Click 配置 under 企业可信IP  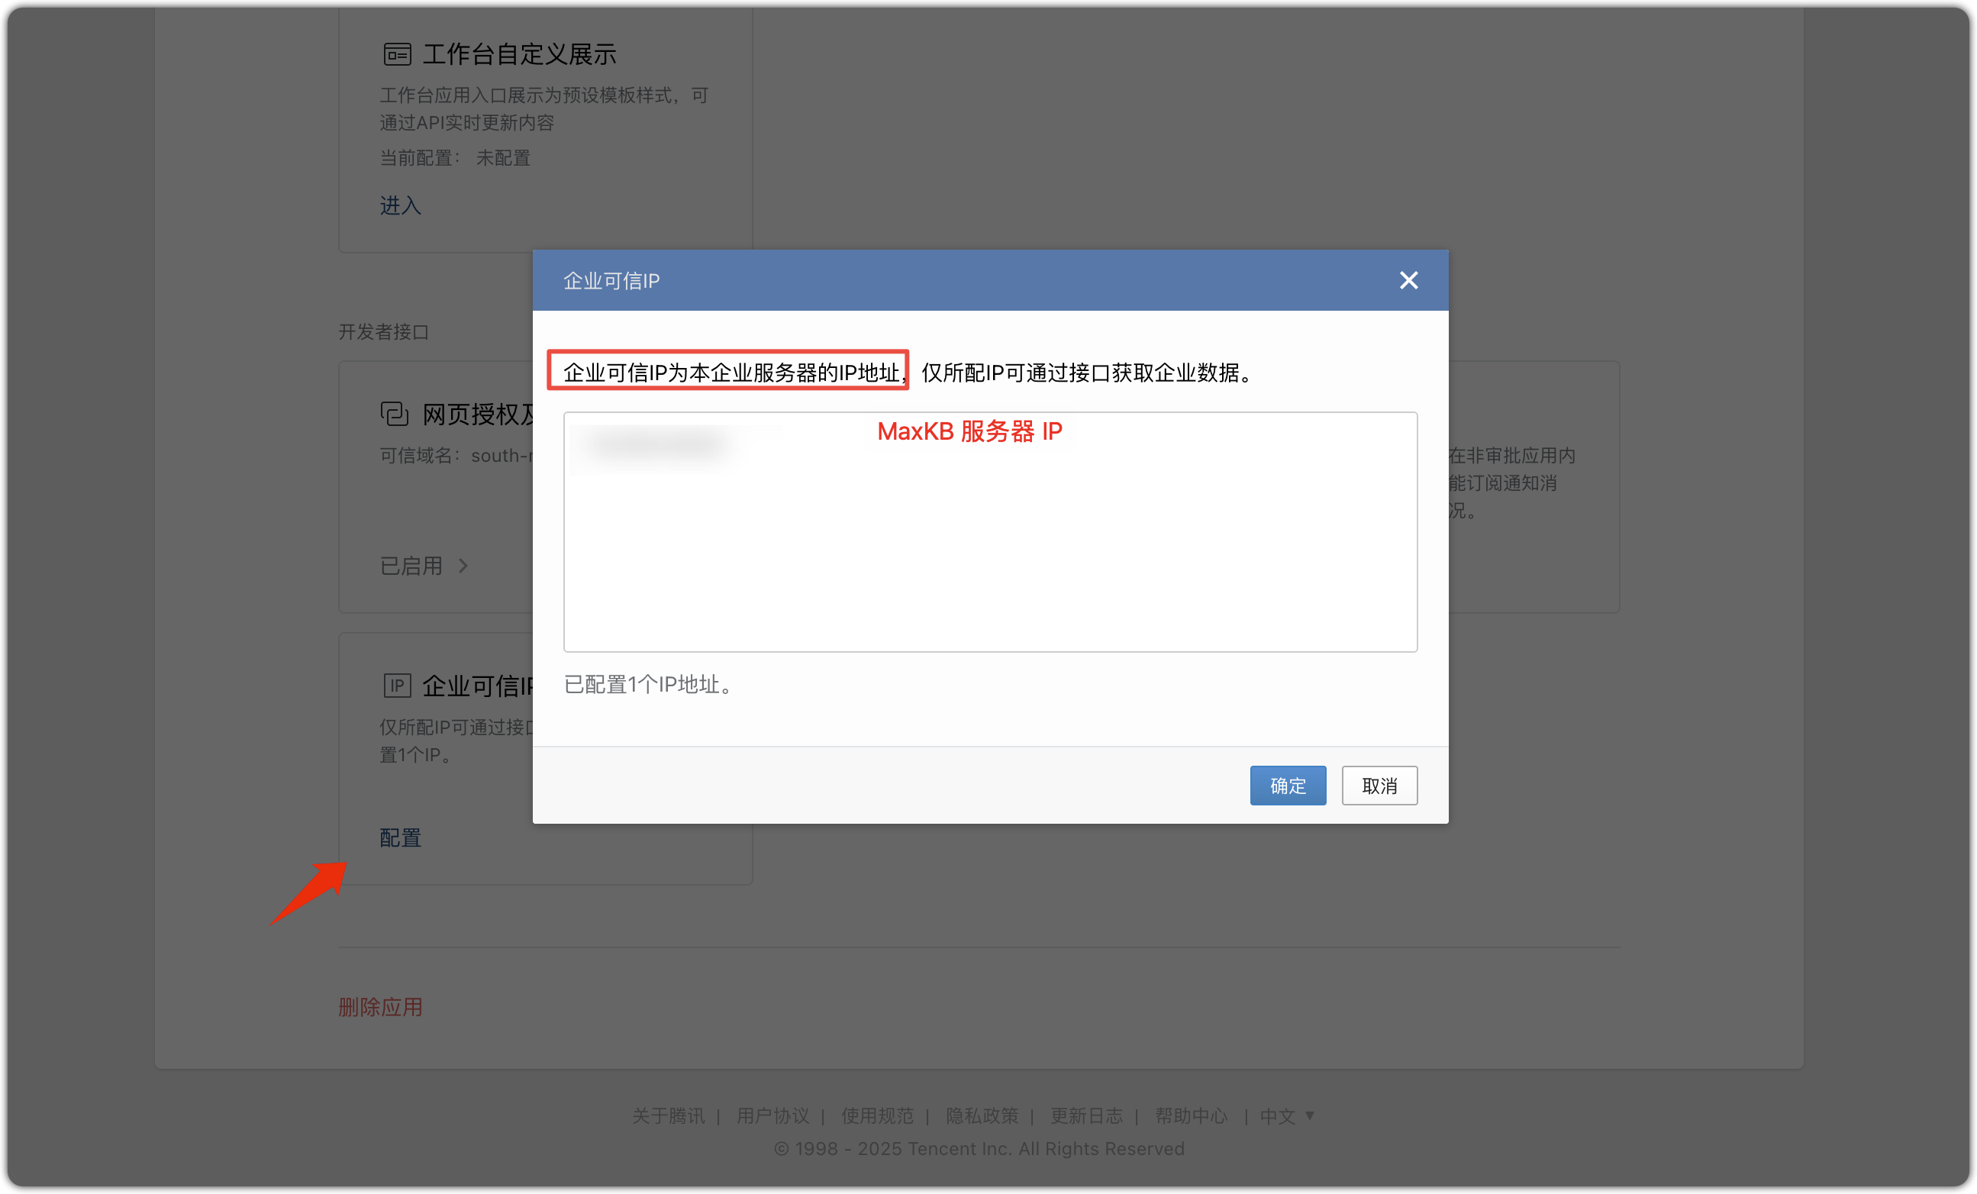tap(399, 837)
